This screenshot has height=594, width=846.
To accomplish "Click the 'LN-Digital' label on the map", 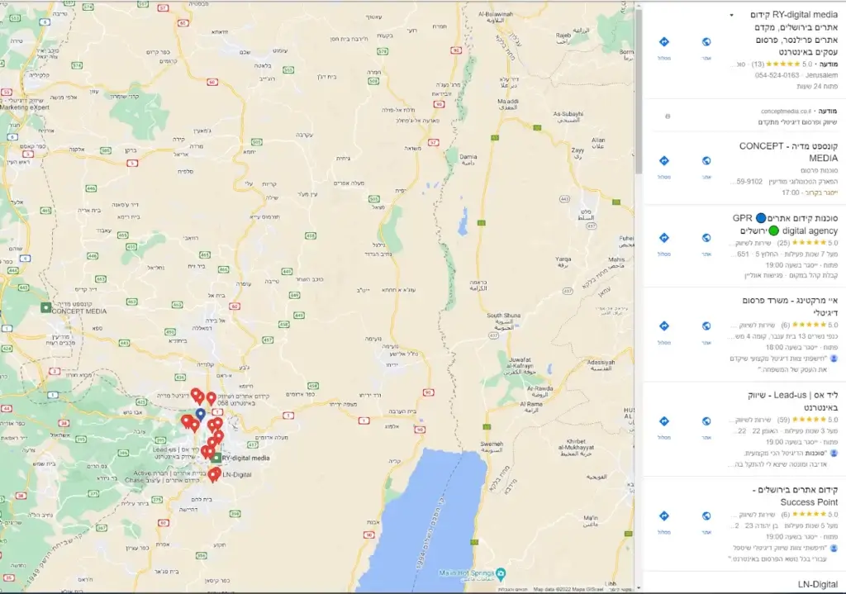I will point(237,475).
